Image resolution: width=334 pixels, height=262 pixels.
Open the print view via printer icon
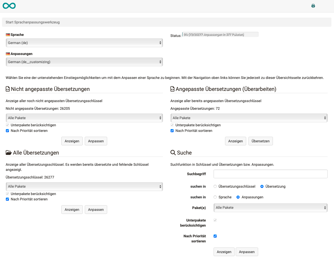pos(313,6)
